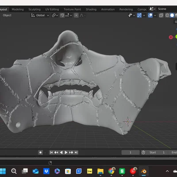Viewport: 177px width, 177px height.
Task: Toggle the snapping magnet icon
Action: click(x=62, y=15)
